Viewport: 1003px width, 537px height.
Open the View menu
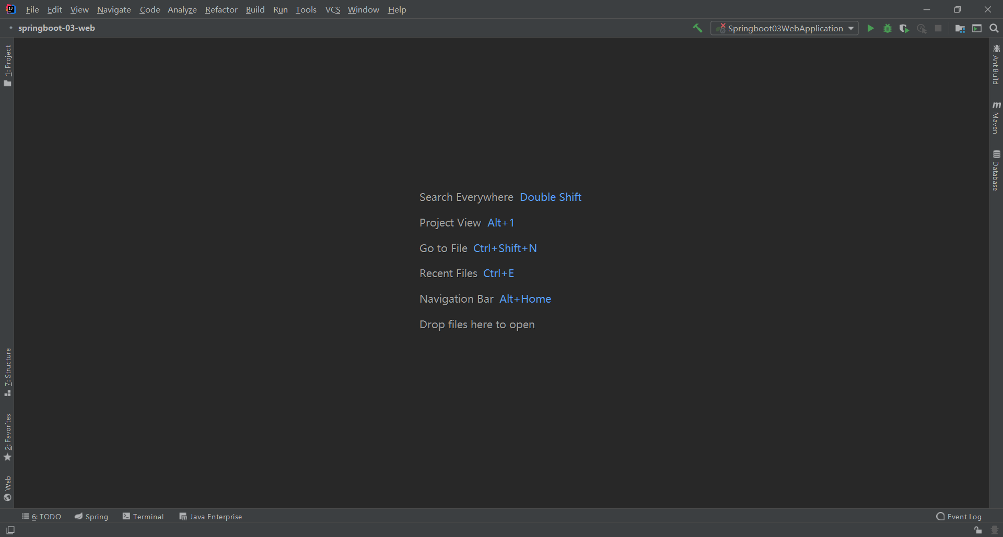point(79,9)
